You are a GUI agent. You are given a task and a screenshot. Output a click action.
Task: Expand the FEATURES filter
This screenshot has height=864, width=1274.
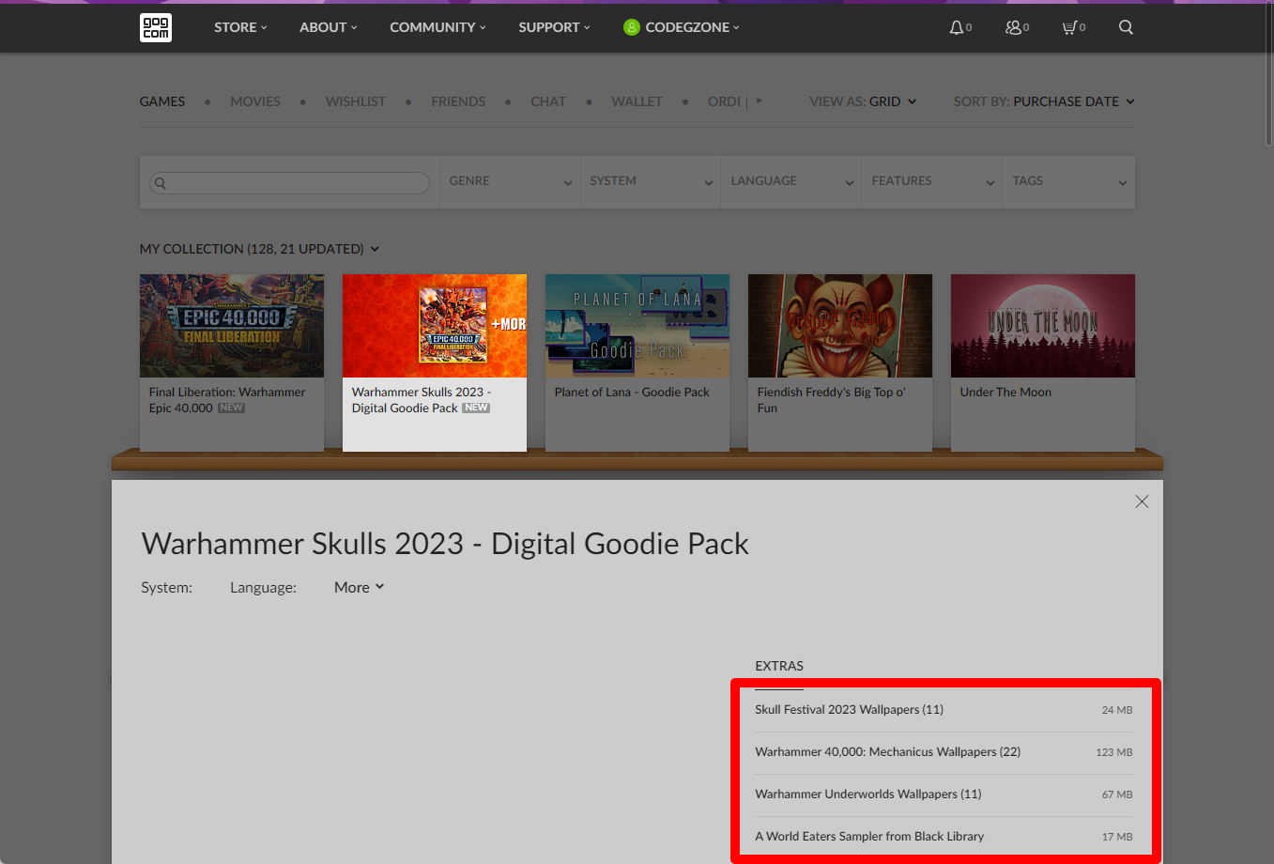(x=932, y=181)
